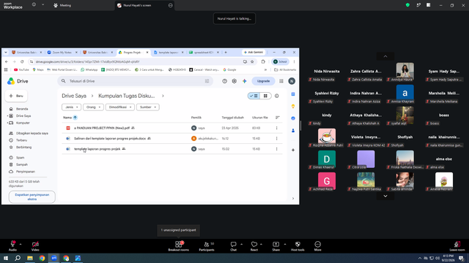This screenshot has height=263, width=469.
Task: Mute or unmute the Zoom Audio microphone
Action: click(12, 245)
